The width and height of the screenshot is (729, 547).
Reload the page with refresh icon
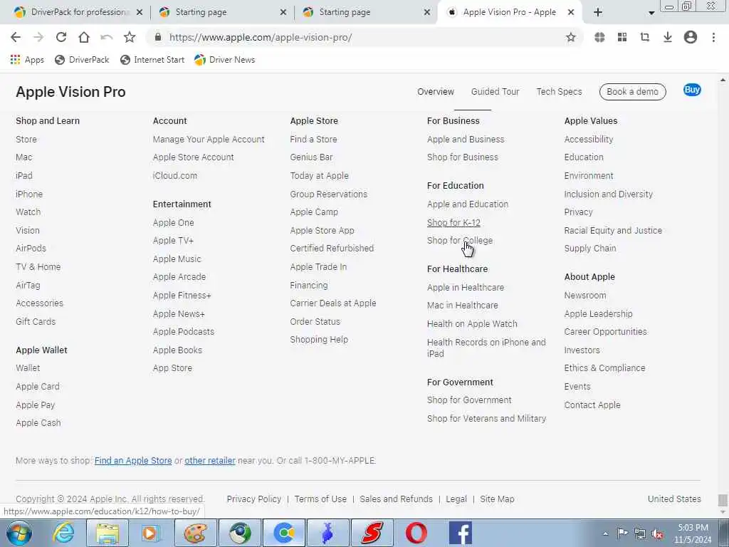(61, 37)
